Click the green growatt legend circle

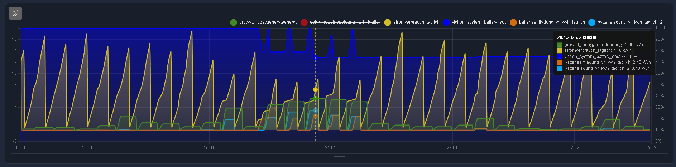[234, 23]
